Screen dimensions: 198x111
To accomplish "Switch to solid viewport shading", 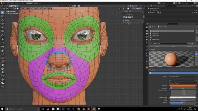I will click(x=137, y=8).
